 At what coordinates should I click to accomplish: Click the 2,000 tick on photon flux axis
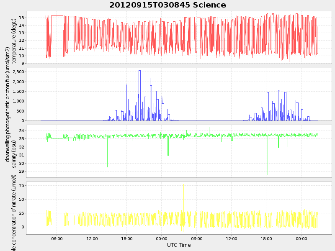click(x=18, y=82)
